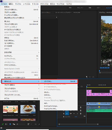112x130 pixels.
Task: Mute track A3 with the M button
Action: click(74, 114)
